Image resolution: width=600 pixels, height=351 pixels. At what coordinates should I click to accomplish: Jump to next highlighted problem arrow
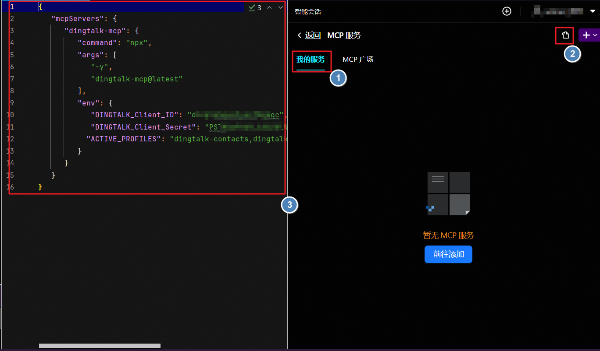pos(281,7)
